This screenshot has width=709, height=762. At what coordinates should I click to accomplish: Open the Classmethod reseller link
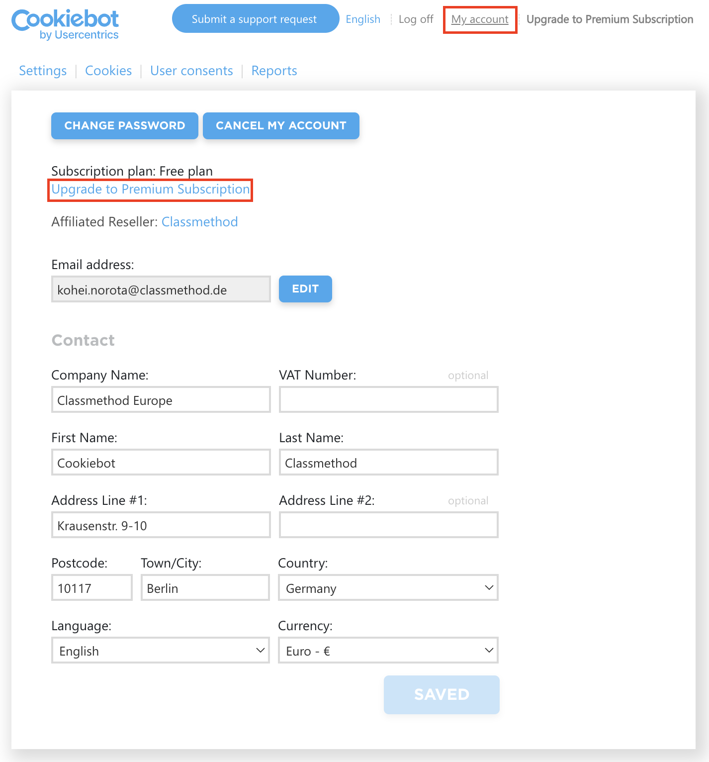click(200, 221)
